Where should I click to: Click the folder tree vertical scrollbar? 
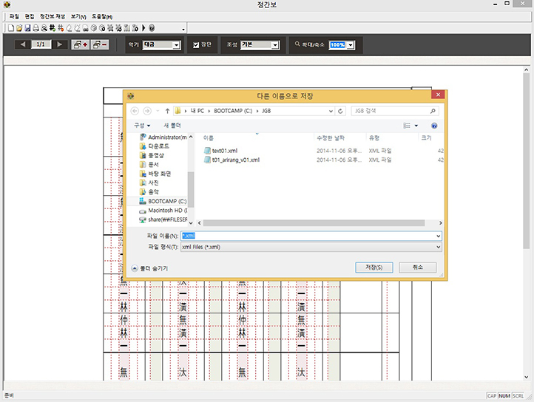[x=191, y=189]
